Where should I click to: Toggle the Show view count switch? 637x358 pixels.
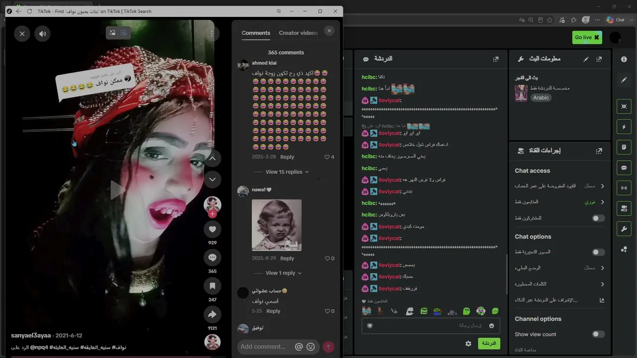(598, 334)
